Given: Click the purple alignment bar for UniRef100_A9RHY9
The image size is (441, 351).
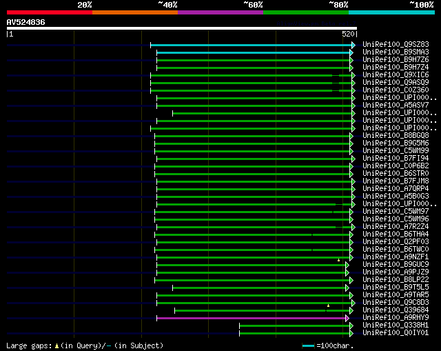Looking at the screenshot, I should point(251,319).
